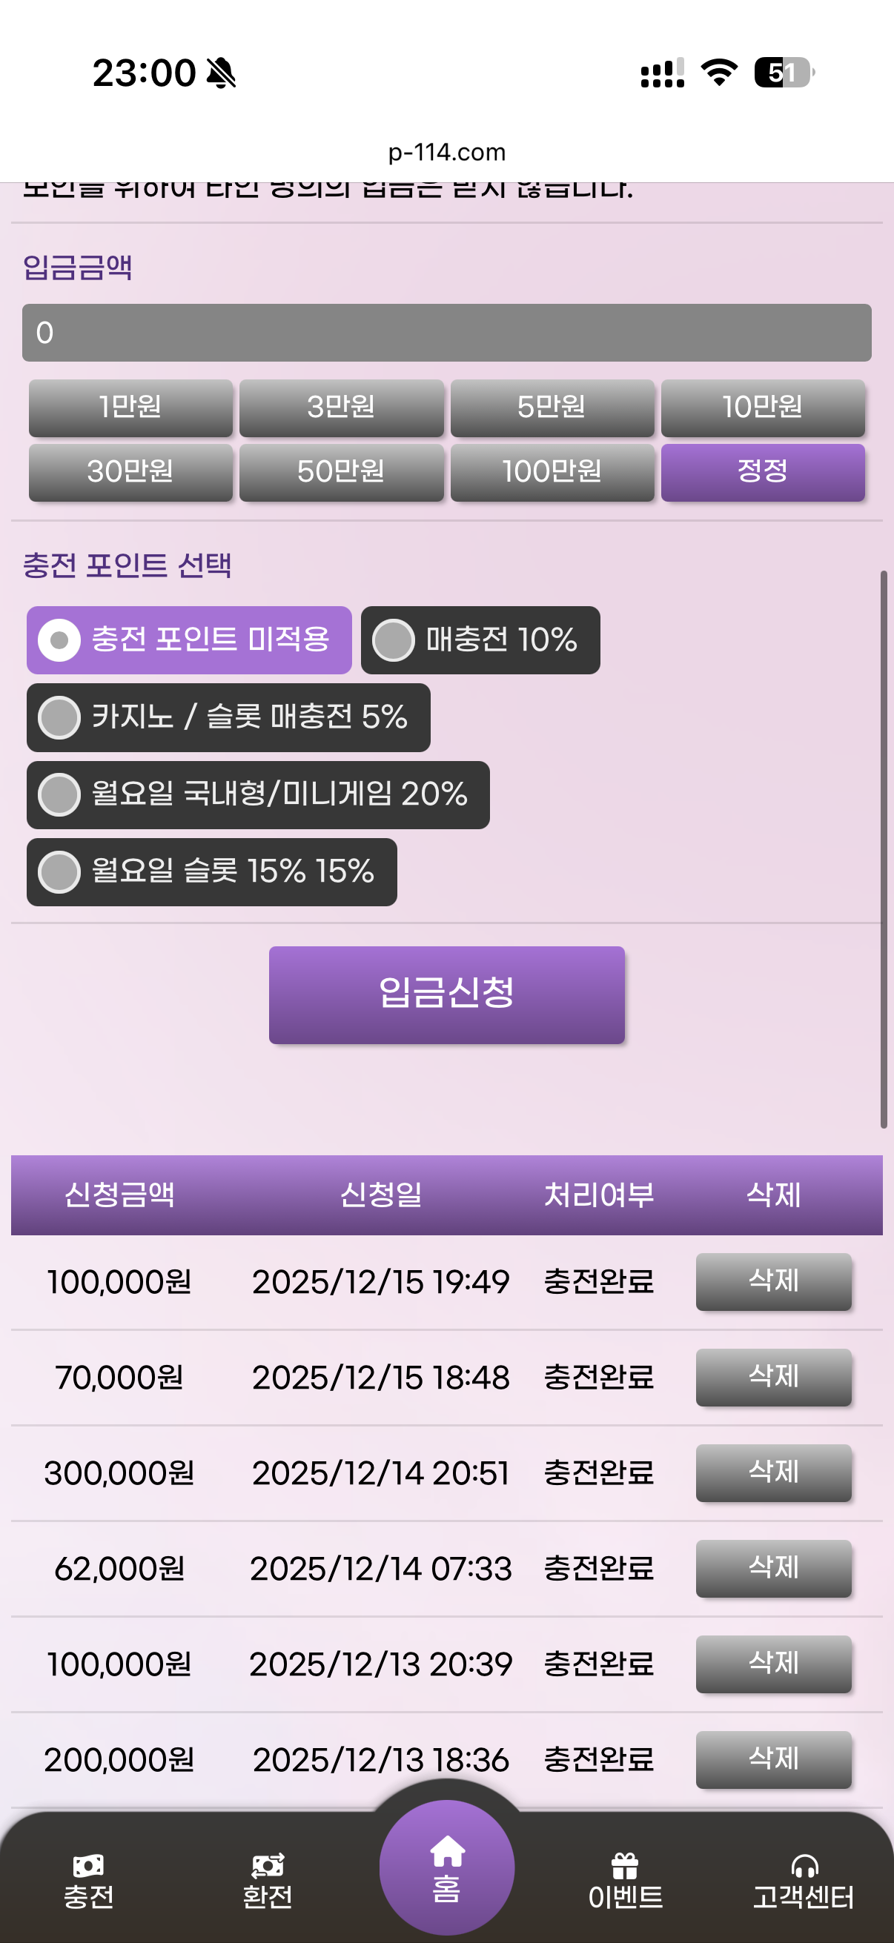Tap the battery indicator icon
The image size is (894, 1943).
[784, 73]
